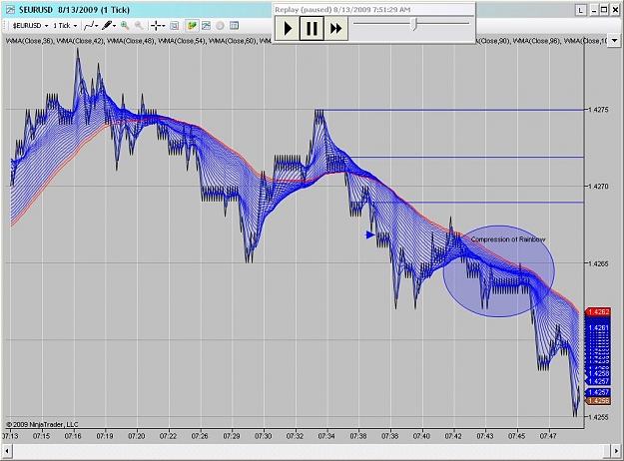This screenshot has height=461, width=624.
Task: Click the orange 1.4256 price marker
Action: 597,401
